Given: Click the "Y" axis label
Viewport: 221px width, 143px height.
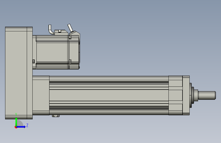Looking at the screenshot, I should (x=16, y=114).
